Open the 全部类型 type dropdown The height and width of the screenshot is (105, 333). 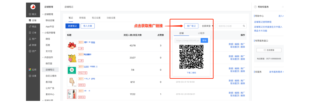(x=208, y=26)
